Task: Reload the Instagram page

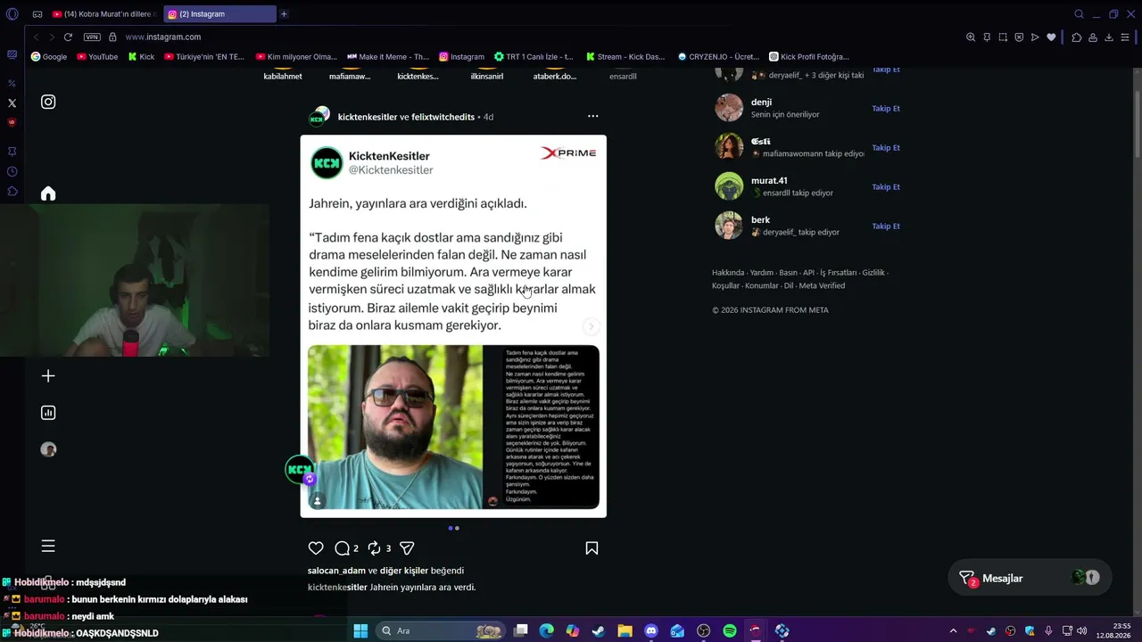Action: point(68,37)
